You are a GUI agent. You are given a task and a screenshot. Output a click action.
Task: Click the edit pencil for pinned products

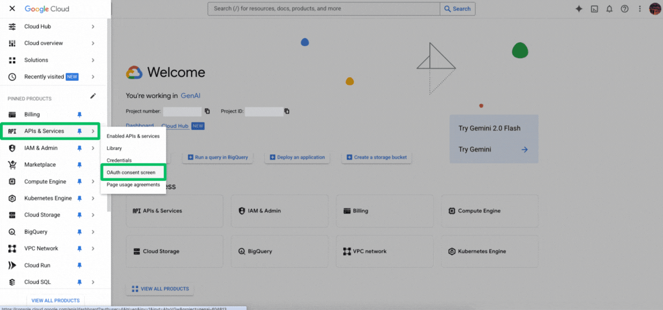click(x=93, y=96)
